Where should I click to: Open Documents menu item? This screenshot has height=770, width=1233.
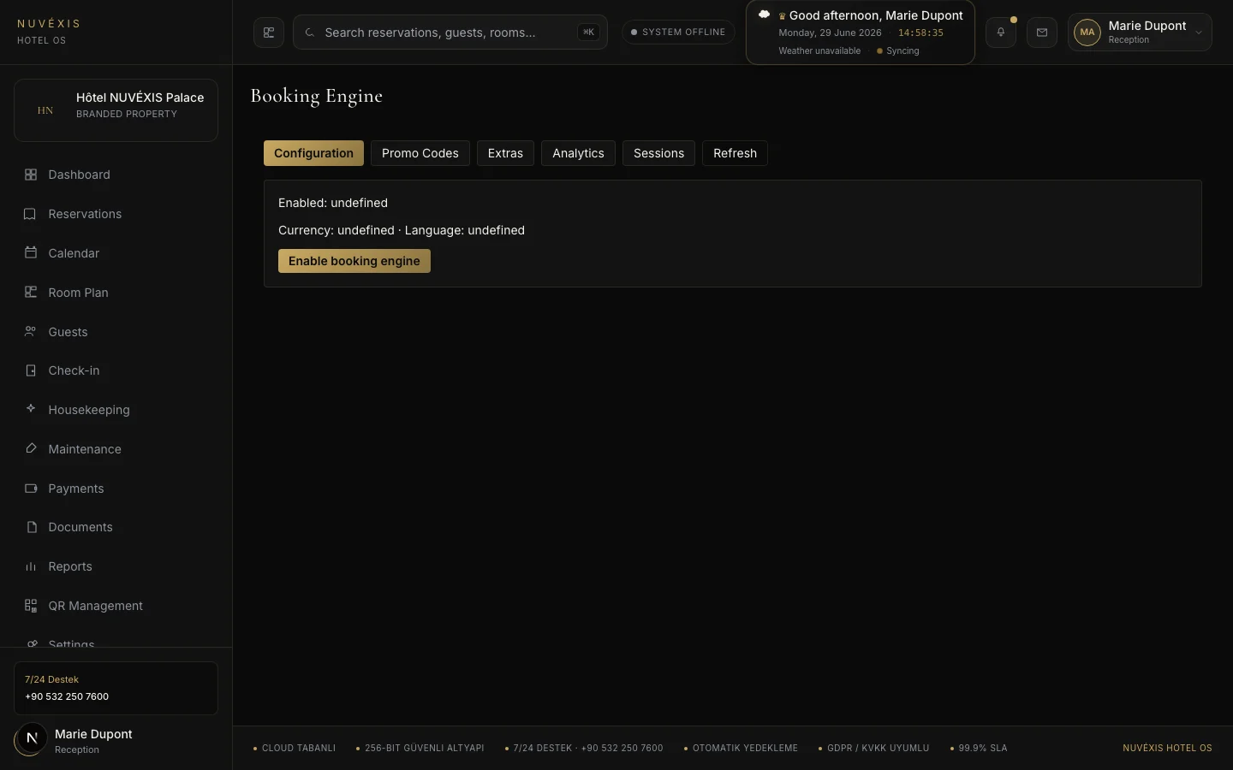click(x=116, y=527)
